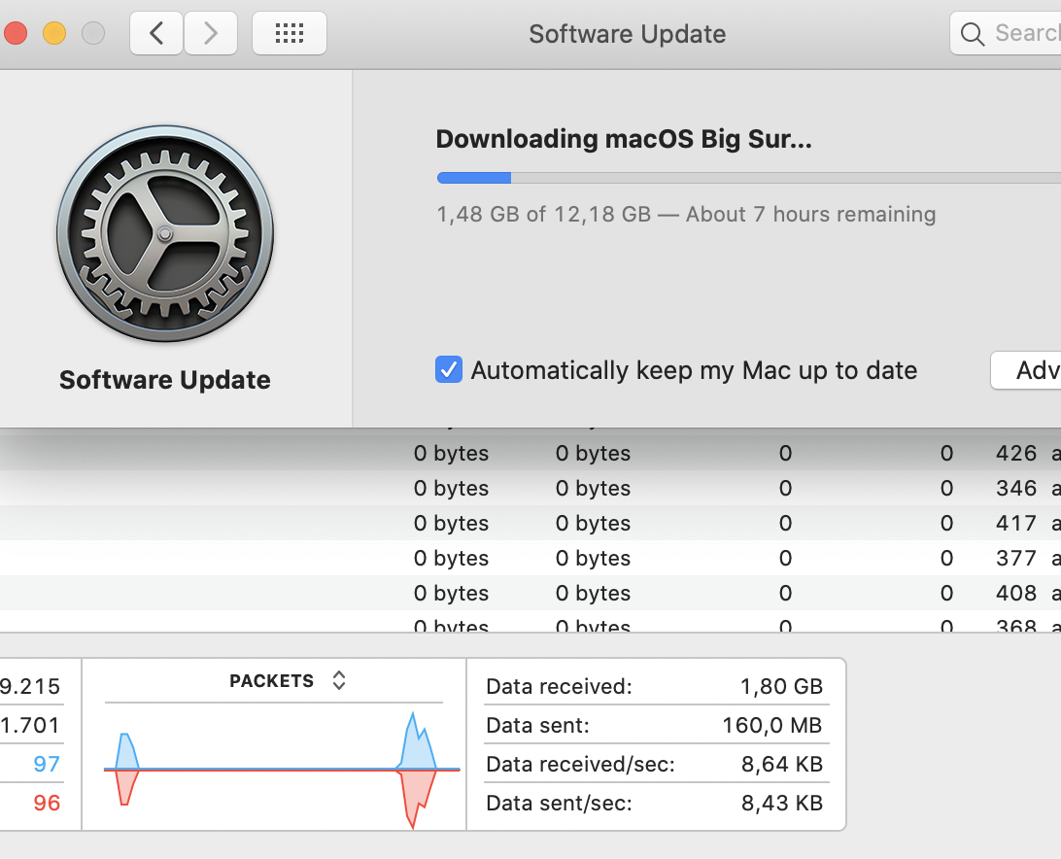
Task: Uncheck Automatically keep my Mac up to date
Action: (449, 369)
